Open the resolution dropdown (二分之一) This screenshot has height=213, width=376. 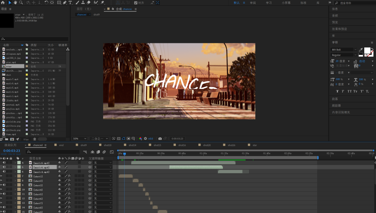(x=99, y=139)
